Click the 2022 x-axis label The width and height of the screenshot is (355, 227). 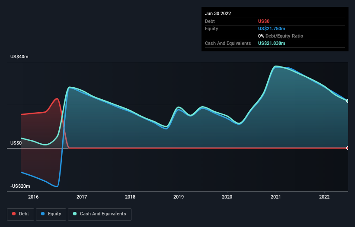point(324,197)
